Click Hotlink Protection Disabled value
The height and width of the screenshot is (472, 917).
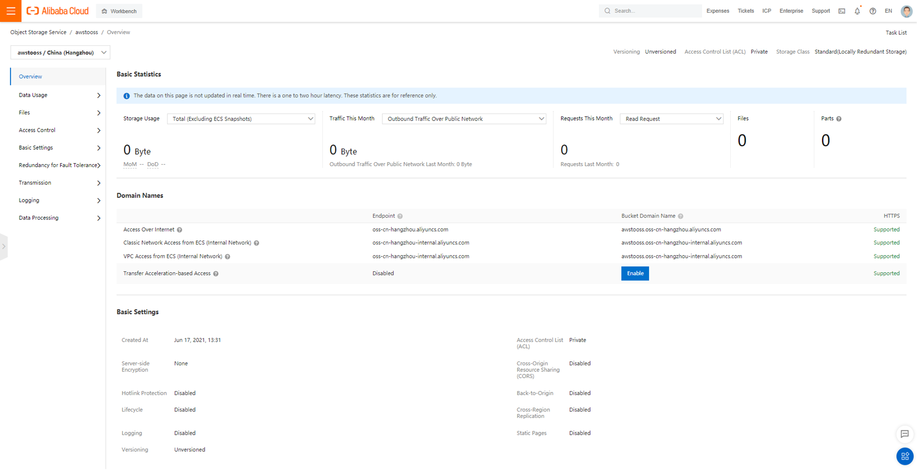[185, 394]
